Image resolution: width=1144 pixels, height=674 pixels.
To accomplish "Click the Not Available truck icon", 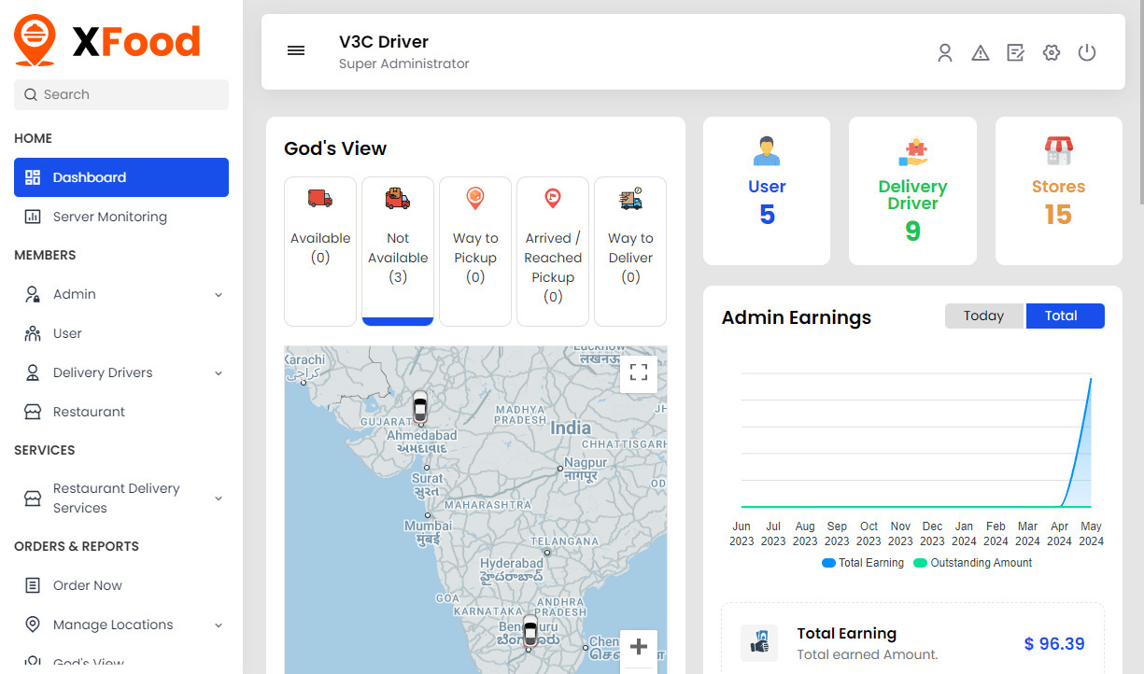I will [x=398, y=198].
